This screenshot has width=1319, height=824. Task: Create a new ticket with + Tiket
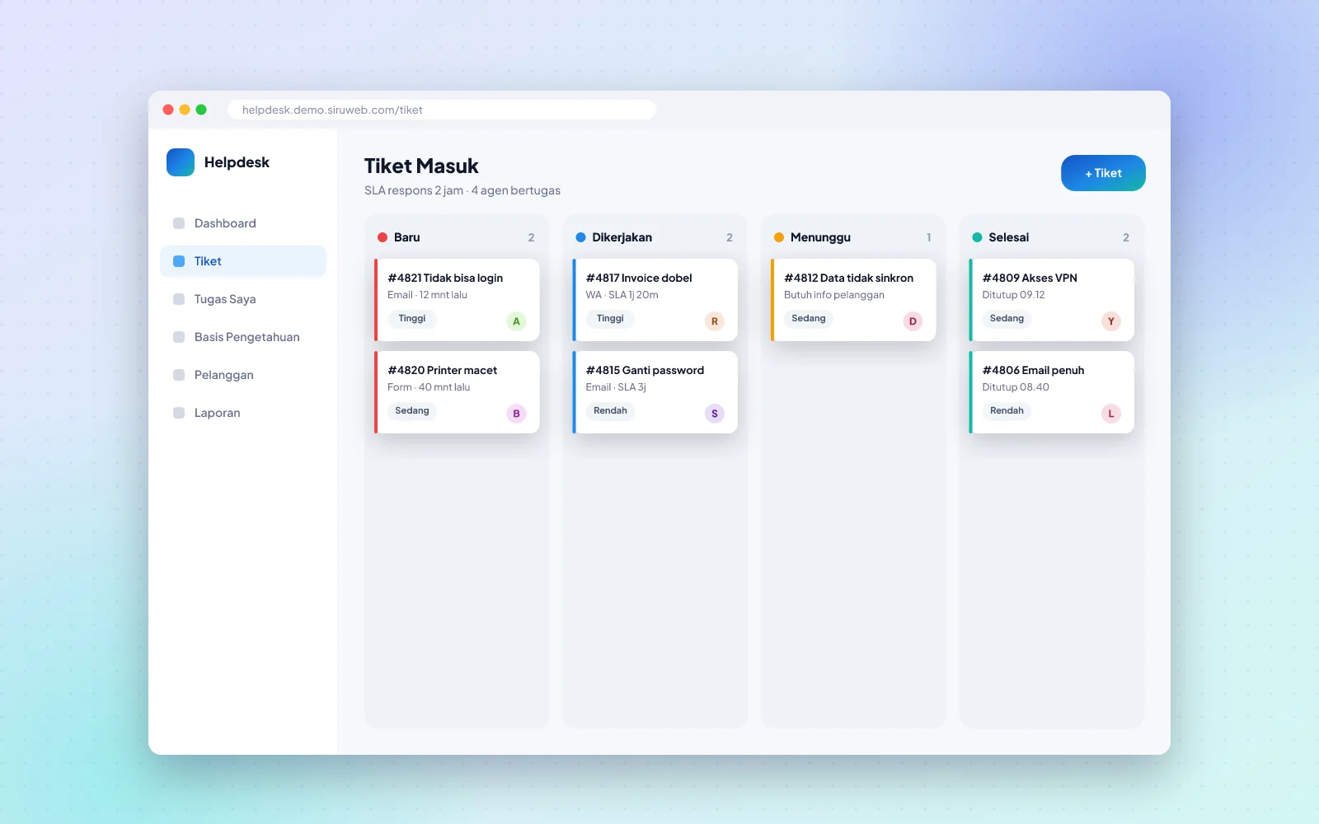click(x=1103, y=173)
